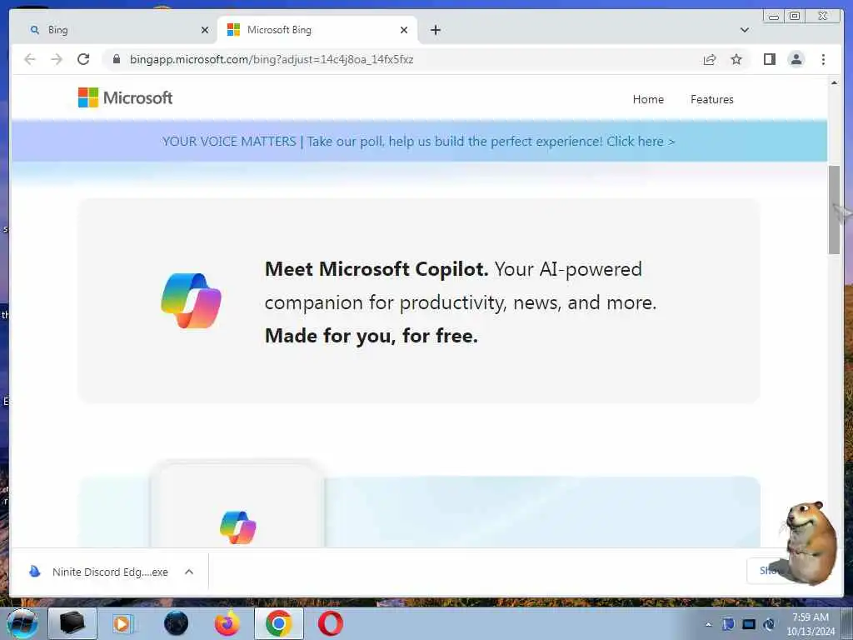Select the Microsoft Bing tab
Screen dimensions: 853x640
point(317,30)
